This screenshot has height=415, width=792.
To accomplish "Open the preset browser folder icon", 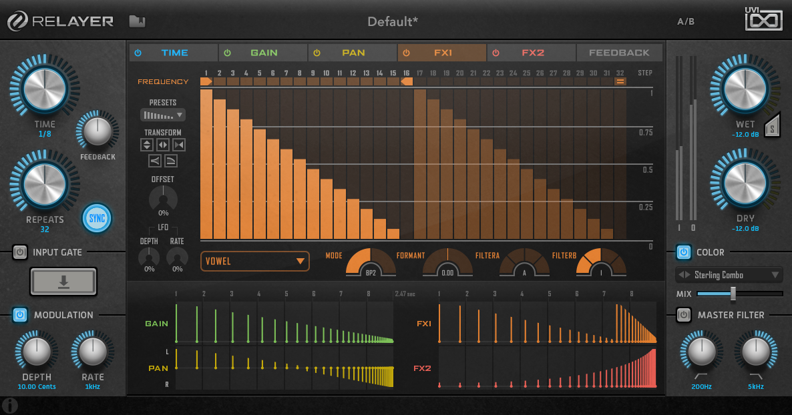I will pyautogui.click(x=137, y=21).
